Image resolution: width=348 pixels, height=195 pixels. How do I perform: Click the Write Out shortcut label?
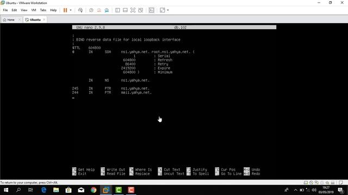click(116, 170)
